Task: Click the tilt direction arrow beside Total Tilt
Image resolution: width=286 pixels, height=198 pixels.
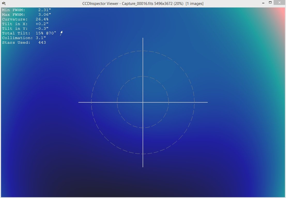Action: [x=61, y=33]
